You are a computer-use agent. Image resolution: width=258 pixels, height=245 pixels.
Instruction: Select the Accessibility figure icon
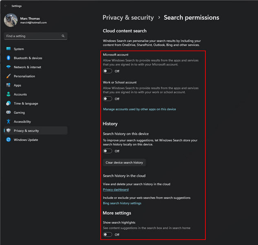(9, 121)
